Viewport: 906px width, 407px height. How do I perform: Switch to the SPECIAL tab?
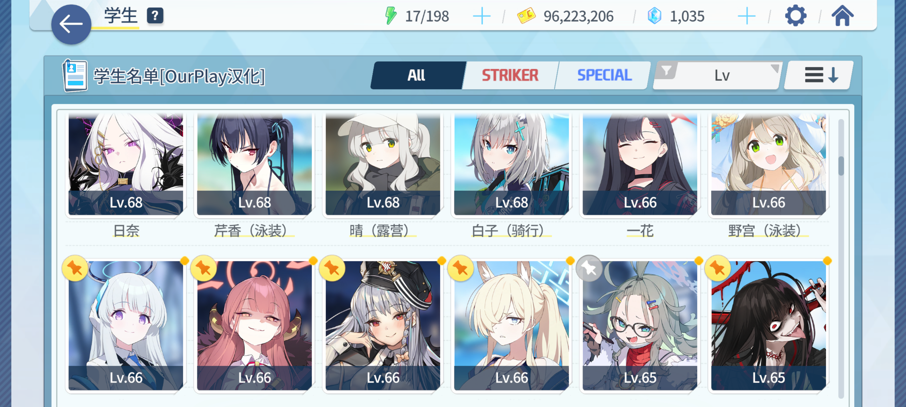pos(604,75)
